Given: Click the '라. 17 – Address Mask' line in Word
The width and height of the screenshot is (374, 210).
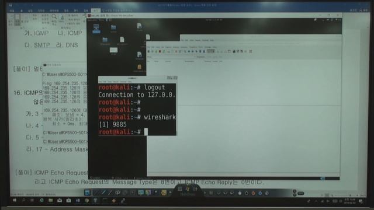Looking at the screenshot, I should click(57, 149).
